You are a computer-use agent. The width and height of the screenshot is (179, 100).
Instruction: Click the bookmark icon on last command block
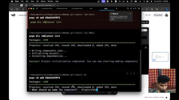[x=134, y=73]
